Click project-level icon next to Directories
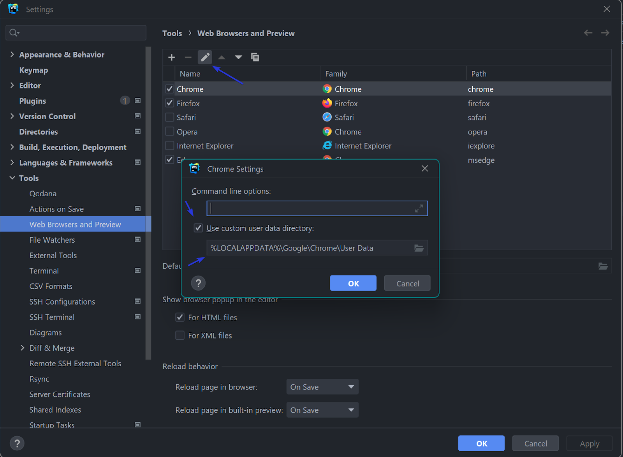Image resolution: width=623 pixels, height=457 pixels. point(137,131)
